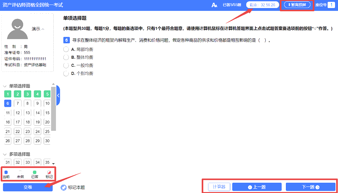
Task: Jump to question 24
Action: 38,131
